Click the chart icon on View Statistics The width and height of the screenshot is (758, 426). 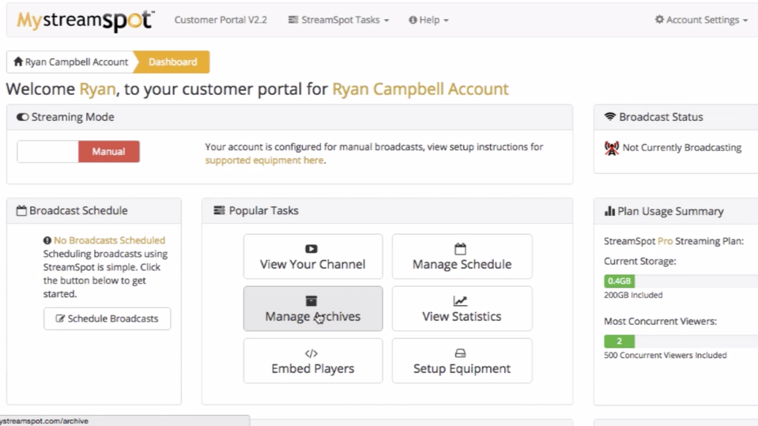coord(460,301)
